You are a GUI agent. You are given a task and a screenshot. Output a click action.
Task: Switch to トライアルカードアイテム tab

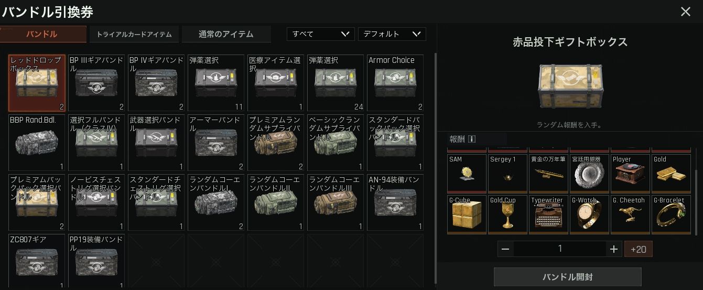(x=134, y=35)
